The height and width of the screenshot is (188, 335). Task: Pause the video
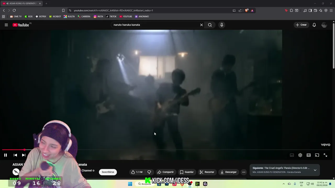coord(5,155)
